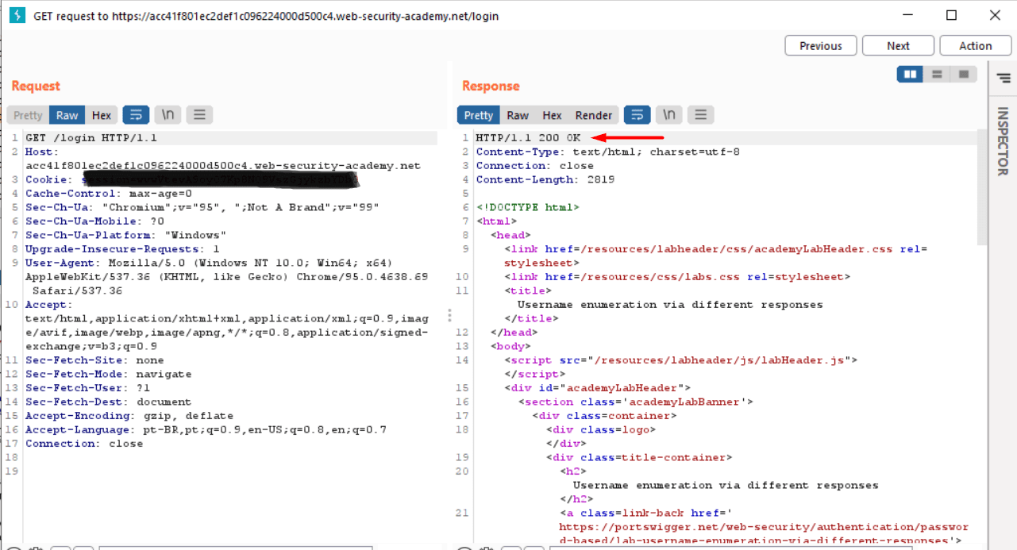
Task: Click the request 'Connection: close' line 17
Action: coord(84,444)
